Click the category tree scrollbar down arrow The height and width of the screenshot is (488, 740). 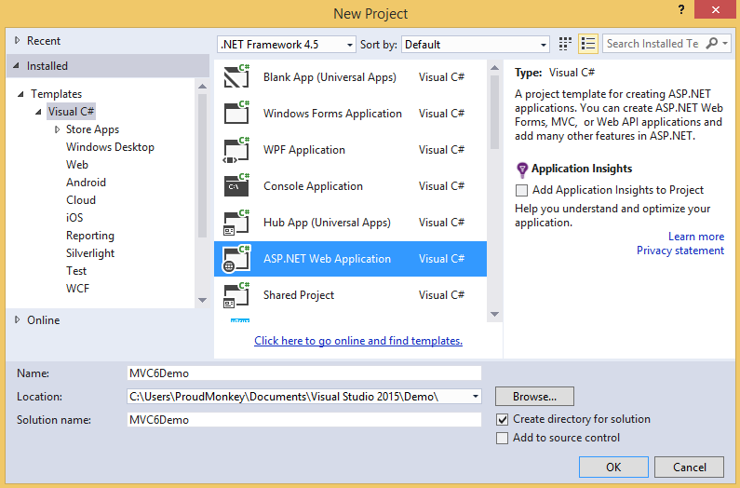tap(203, 300)
